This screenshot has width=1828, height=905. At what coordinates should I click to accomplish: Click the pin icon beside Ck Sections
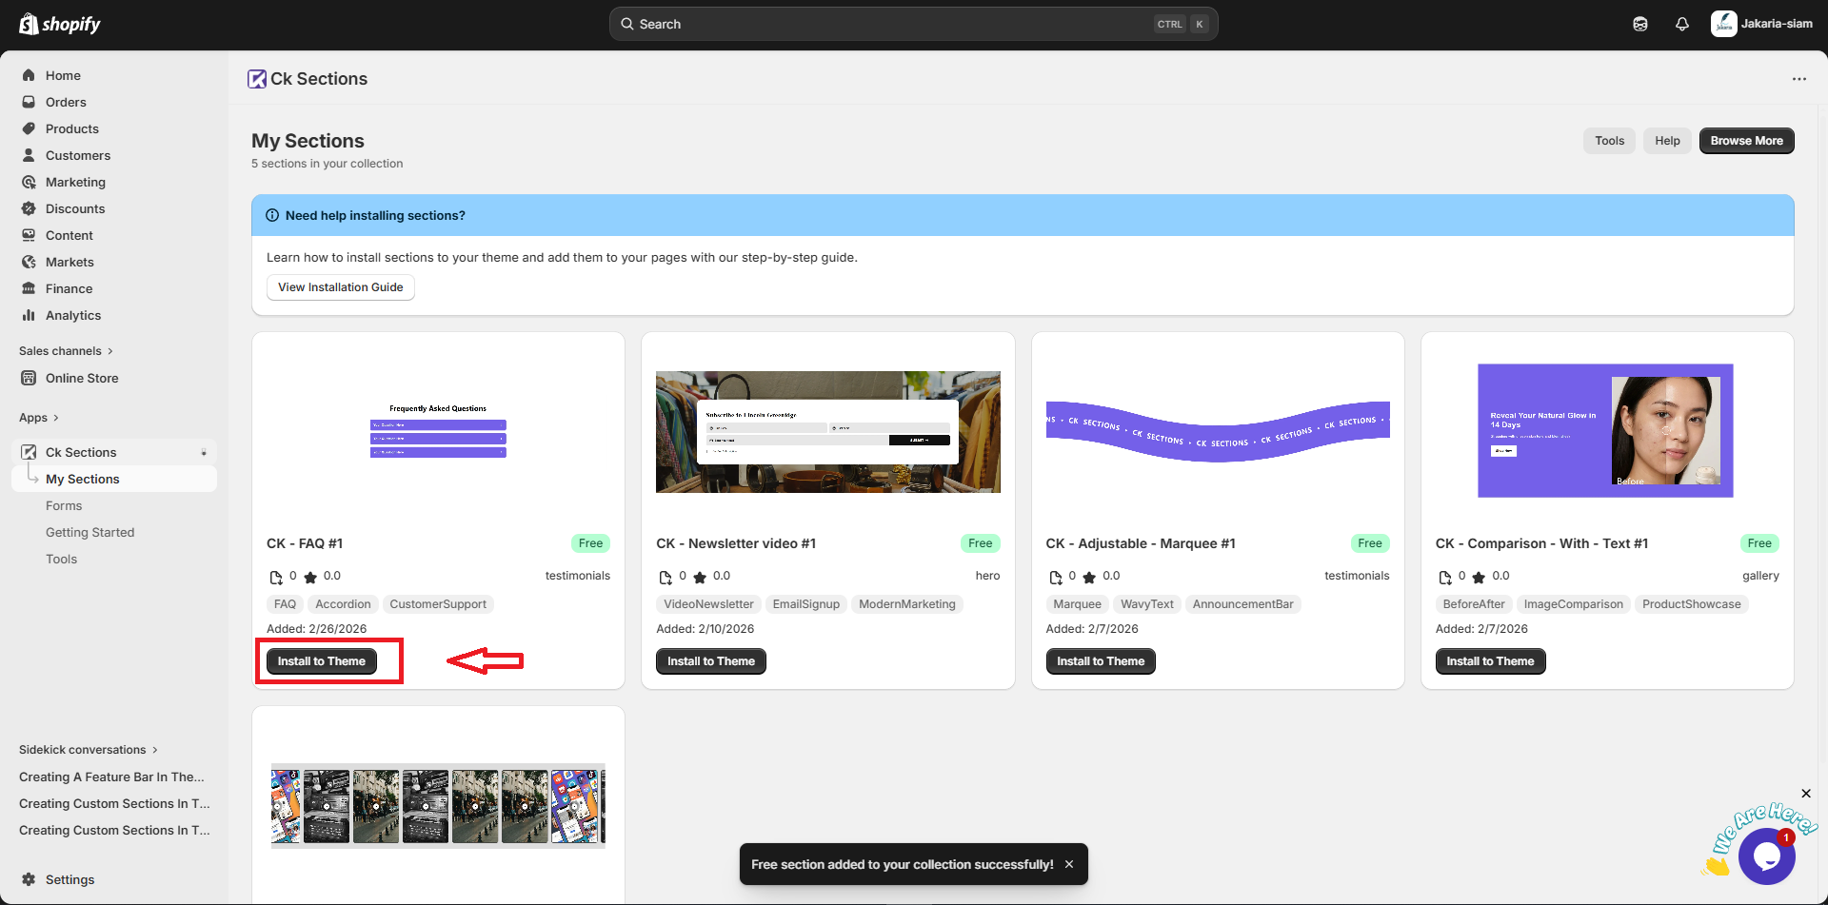tap(204, 453)
